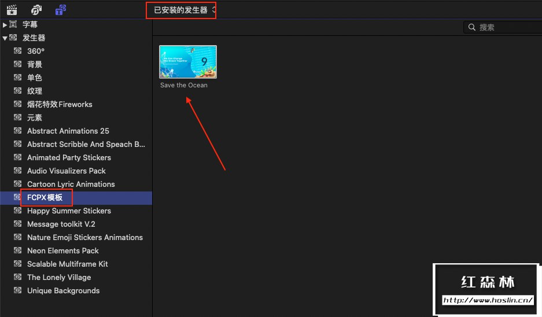Click the Save the Ocean label

[184, 85]
